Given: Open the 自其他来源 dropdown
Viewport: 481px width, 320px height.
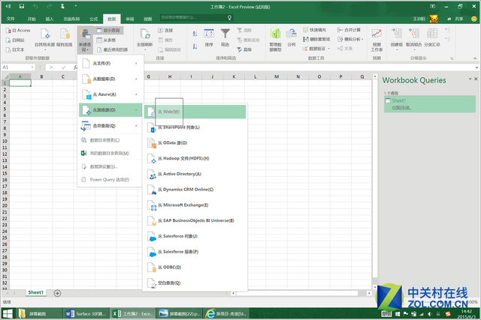Looking at the screenshot, I should tap(45, 40).
